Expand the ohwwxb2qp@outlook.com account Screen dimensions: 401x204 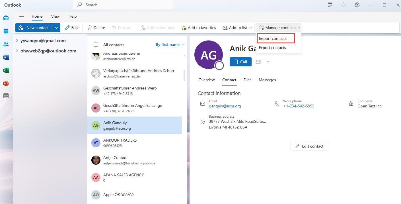coord(17,51)
